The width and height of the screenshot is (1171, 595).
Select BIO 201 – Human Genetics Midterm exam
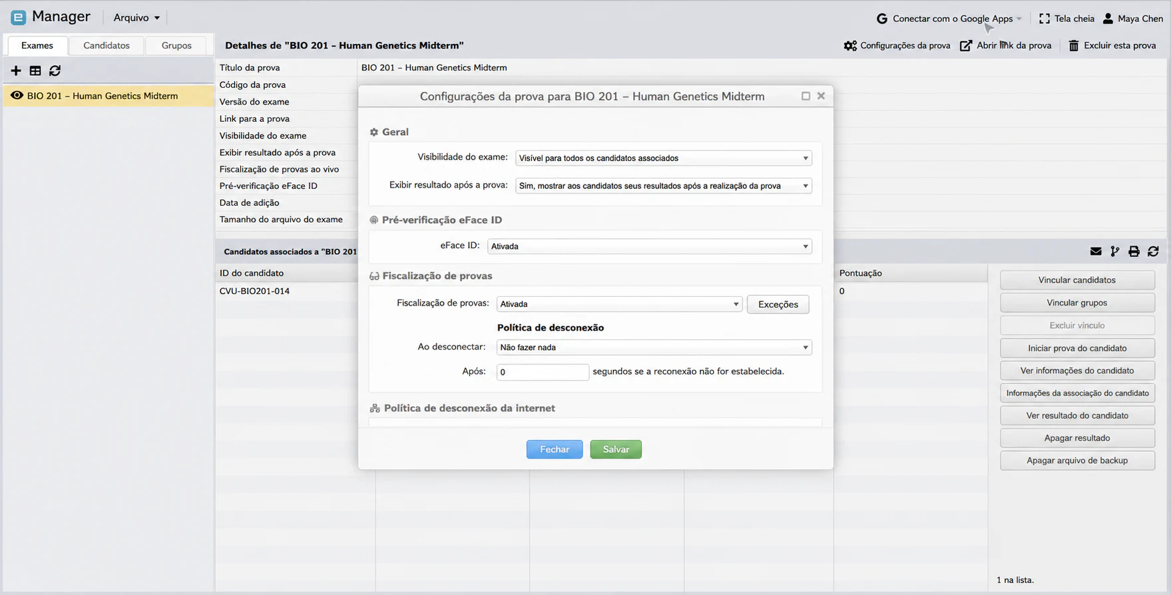click(109, 96)
